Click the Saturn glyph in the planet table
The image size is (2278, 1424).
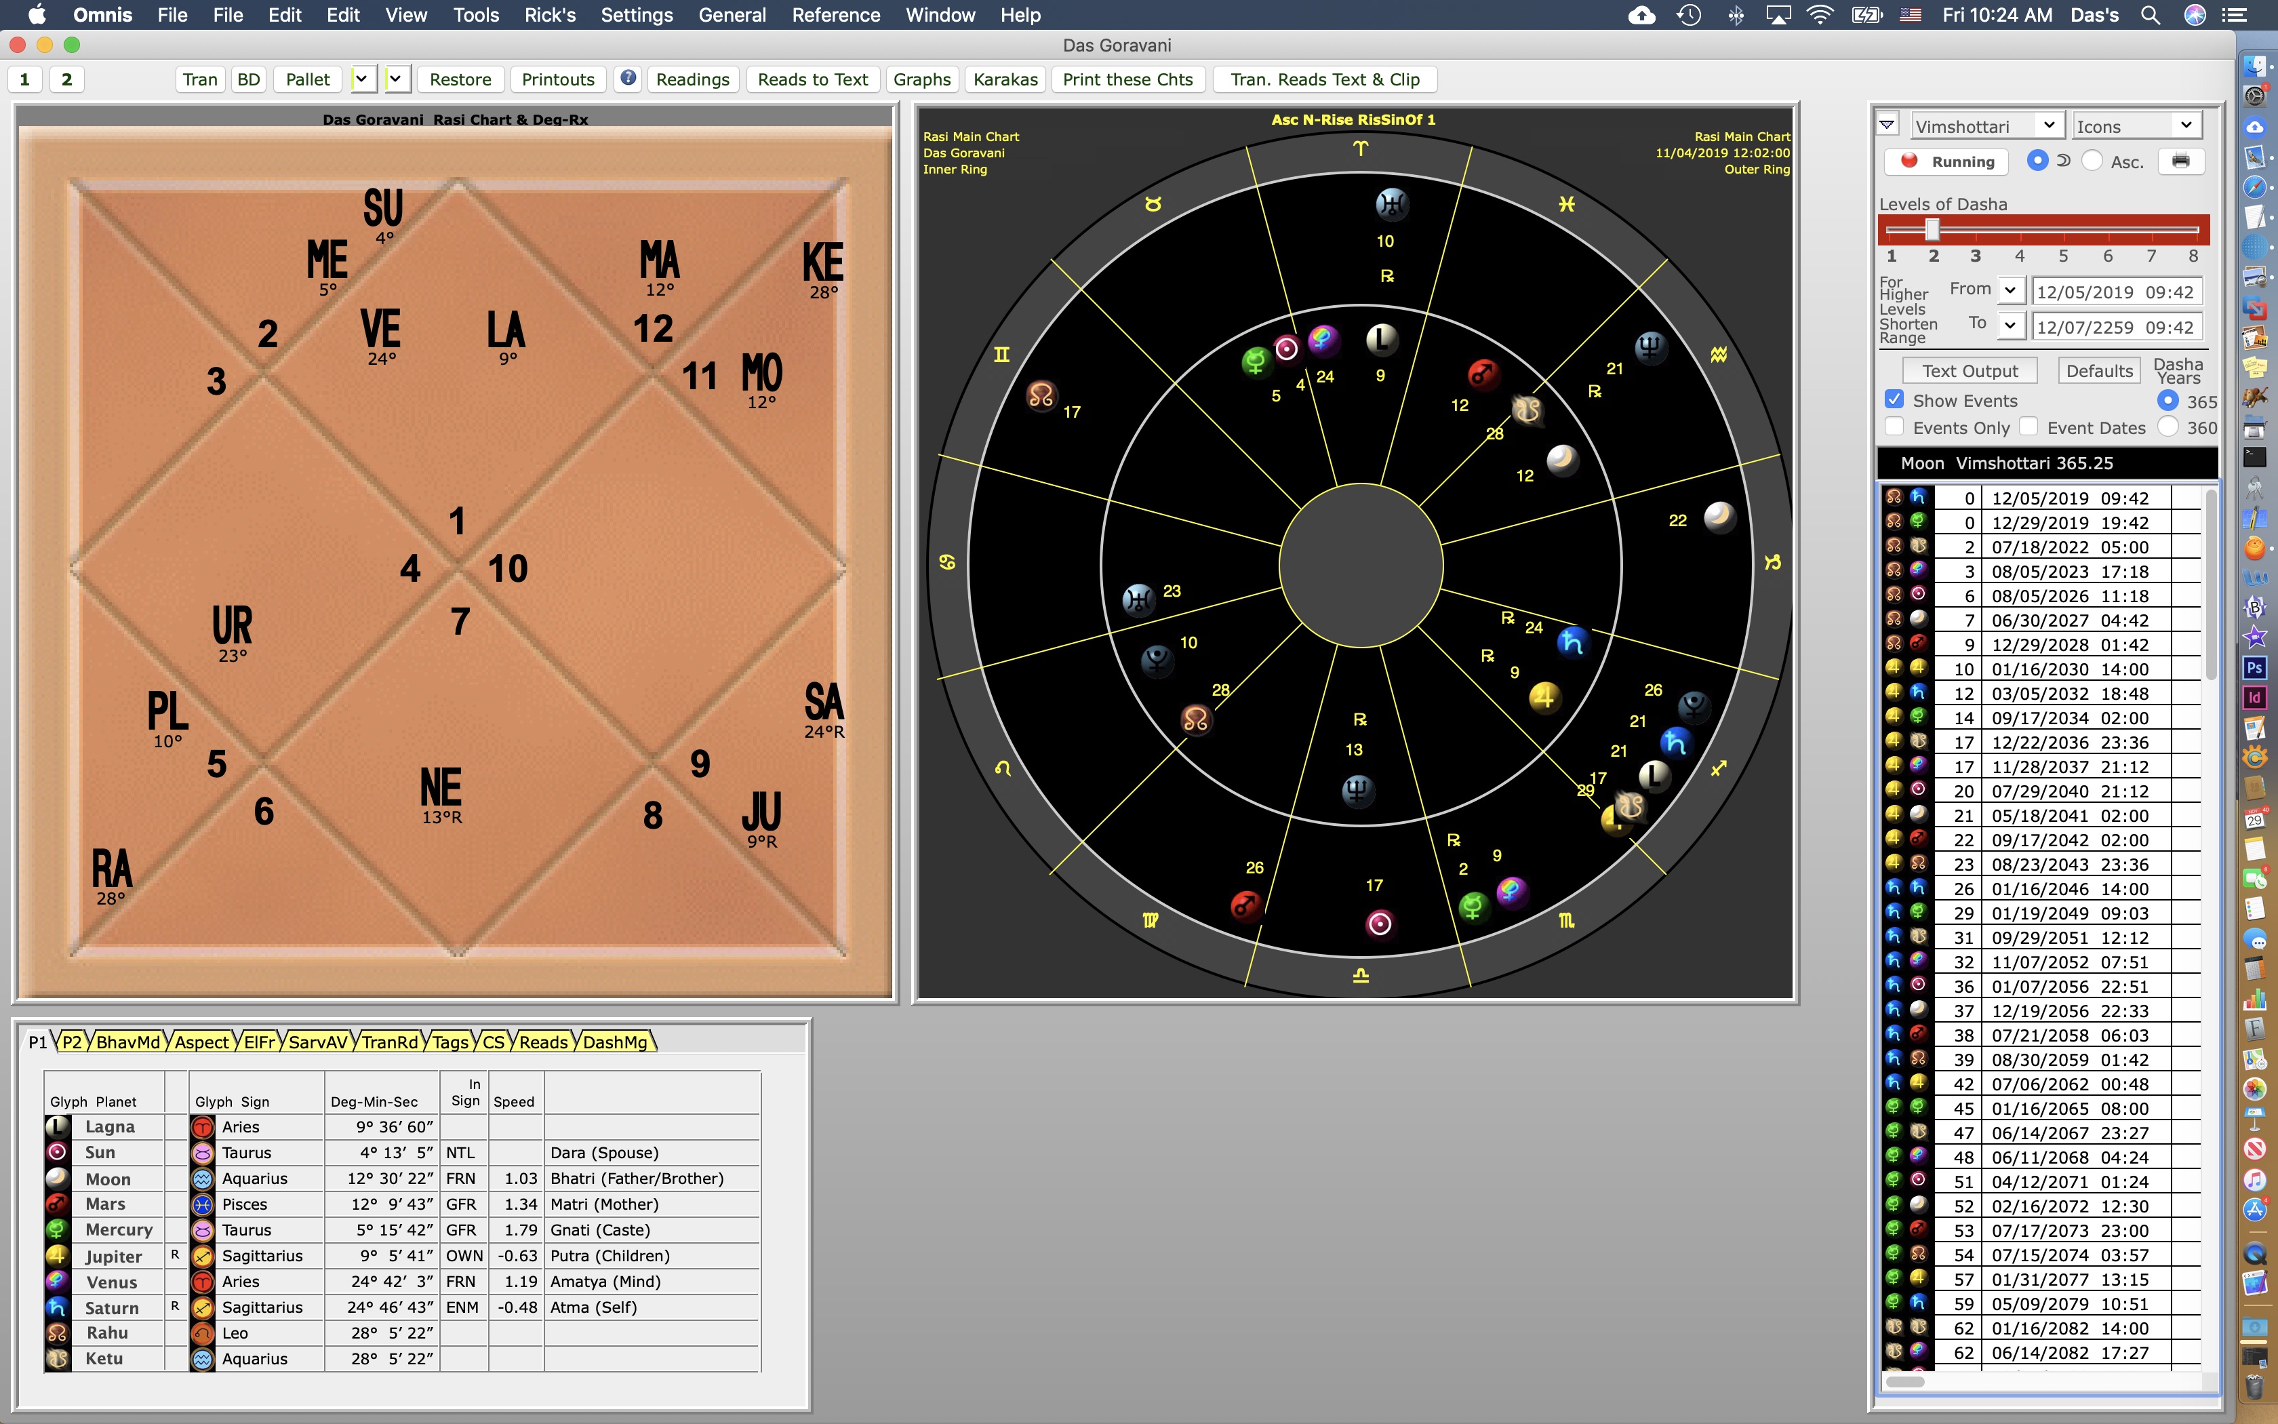58,1307
